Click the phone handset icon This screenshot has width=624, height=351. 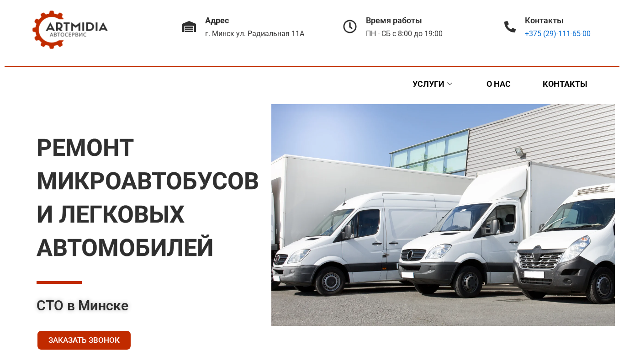click(510, 27)
